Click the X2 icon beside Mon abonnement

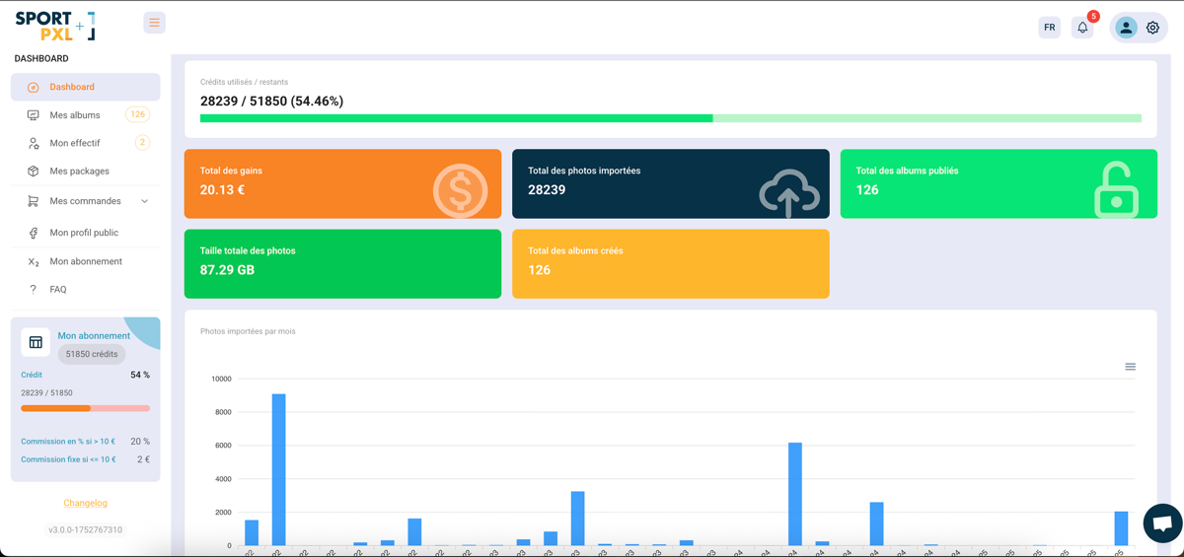point(34,262)
